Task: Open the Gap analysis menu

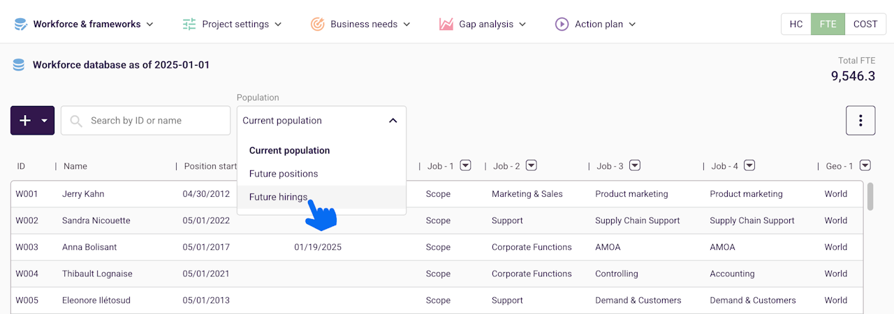Action: (485, 24)
